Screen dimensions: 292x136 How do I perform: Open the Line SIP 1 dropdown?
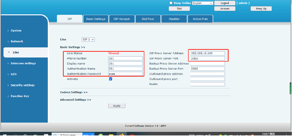pyautogui.click(x=88, y=39)
